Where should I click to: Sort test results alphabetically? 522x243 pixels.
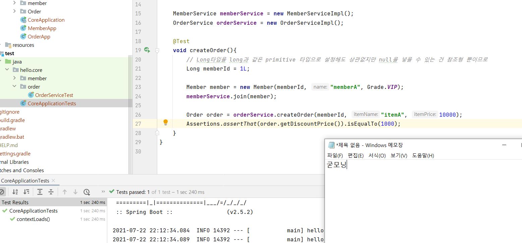pos(15,192)
